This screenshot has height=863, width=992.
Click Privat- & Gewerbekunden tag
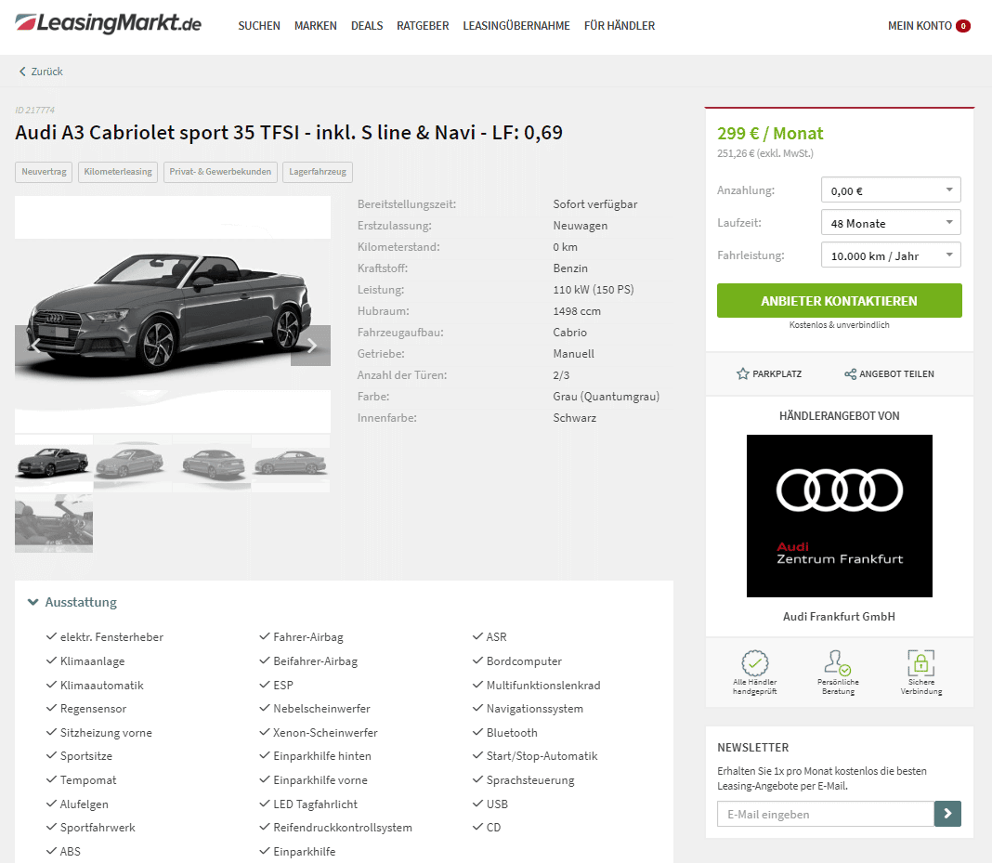220,172
